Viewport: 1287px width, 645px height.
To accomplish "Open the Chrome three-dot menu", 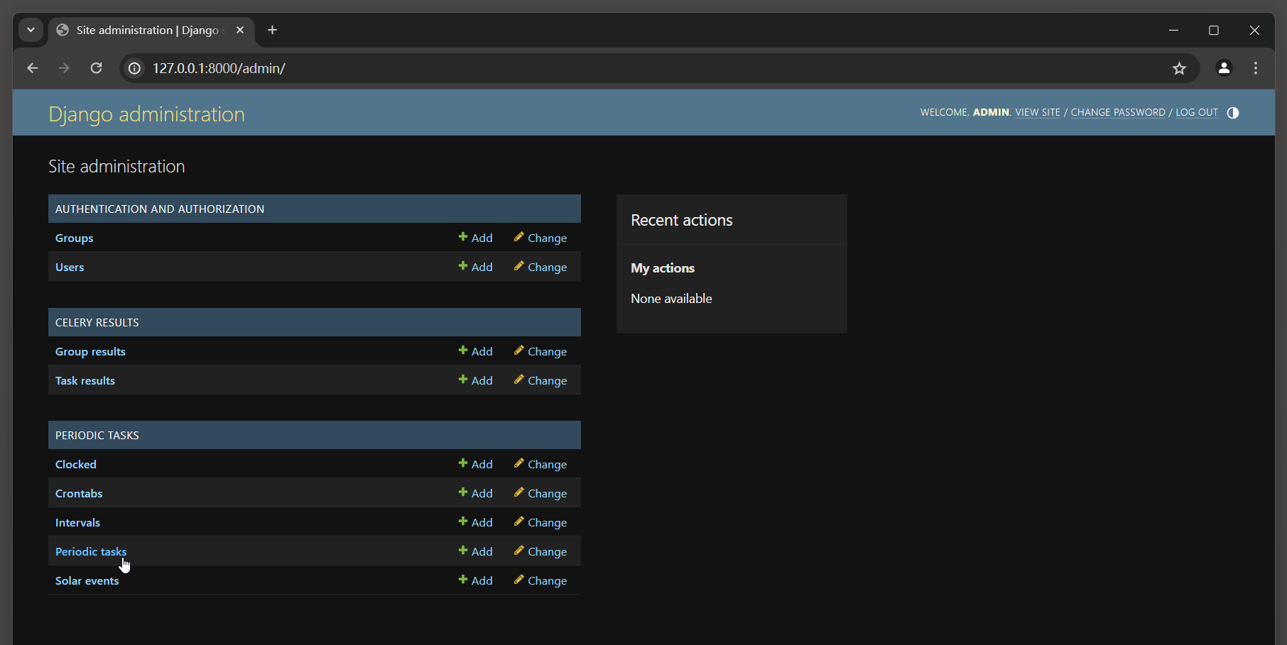I will pos(1256,68).
